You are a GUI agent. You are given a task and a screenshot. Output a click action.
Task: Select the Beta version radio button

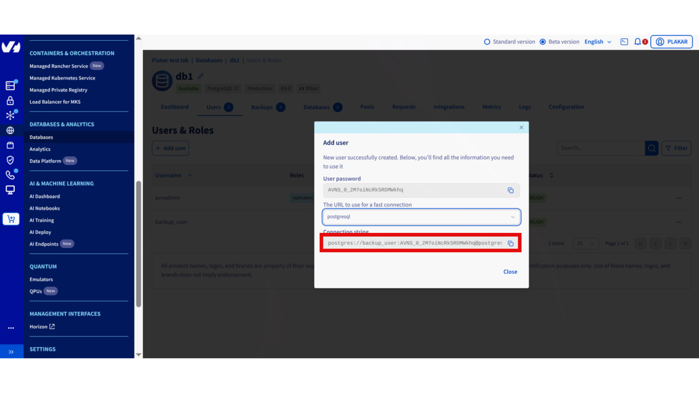pyautogui.click(x=543, y=41)
